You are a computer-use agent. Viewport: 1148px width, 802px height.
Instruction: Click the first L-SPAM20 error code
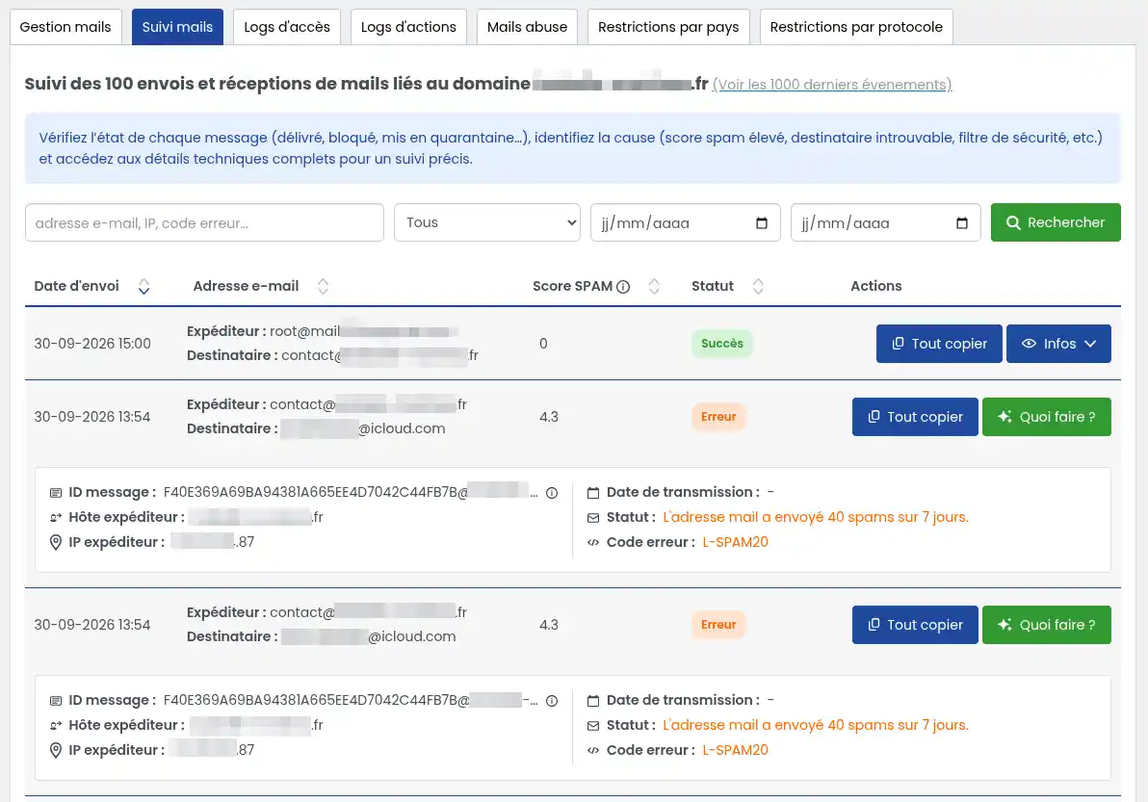(735, 542)
